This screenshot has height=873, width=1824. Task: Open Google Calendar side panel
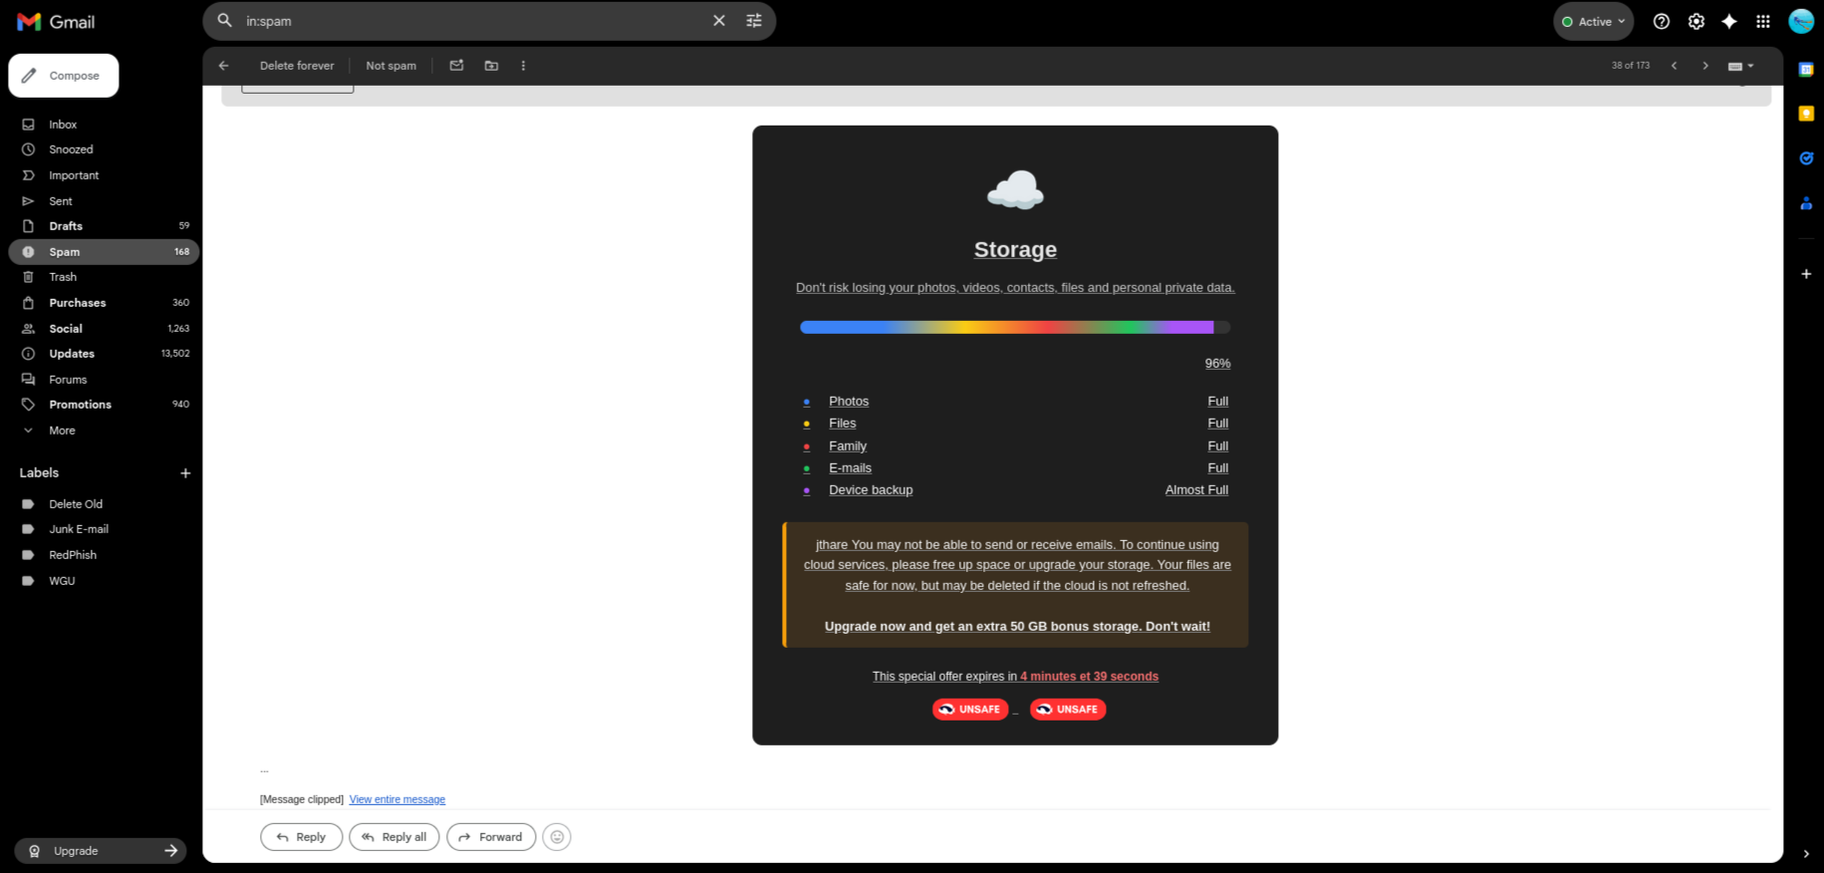[1806, 70]
